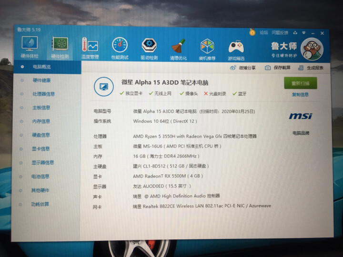Click the 电脑品牌 label under msi logo
Image resolution: width=343 pixels, height=257 pixels.
pos(301,133)
